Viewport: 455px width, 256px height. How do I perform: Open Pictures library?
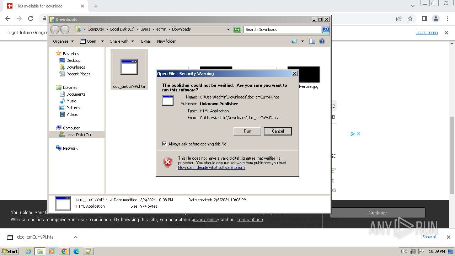pos(73,108)
